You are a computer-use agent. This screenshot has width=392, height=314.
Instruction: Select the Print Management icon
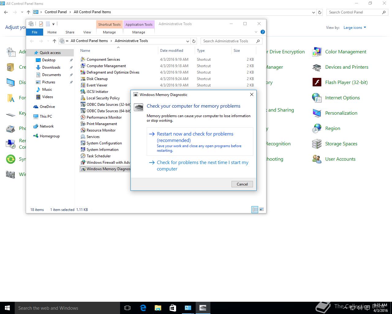[83, 124]
